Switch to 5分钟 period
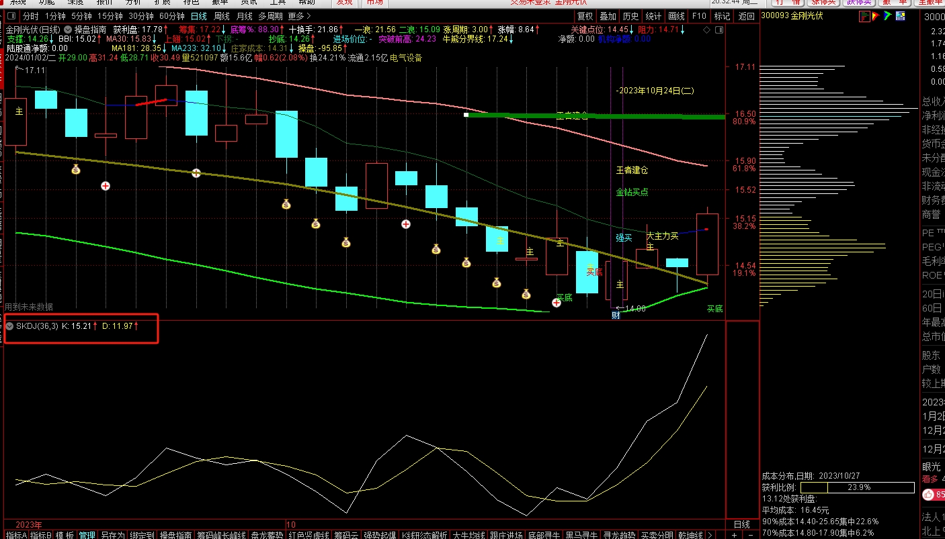Viewport: 945px width, 539px height. (x=81, y=16)
